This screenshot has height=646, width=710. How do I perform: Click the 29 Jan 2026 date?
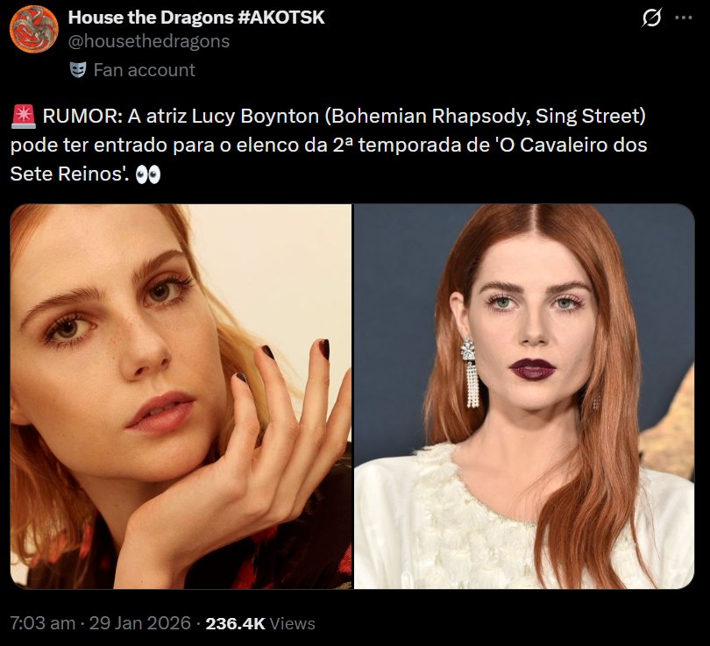(140, 623)
